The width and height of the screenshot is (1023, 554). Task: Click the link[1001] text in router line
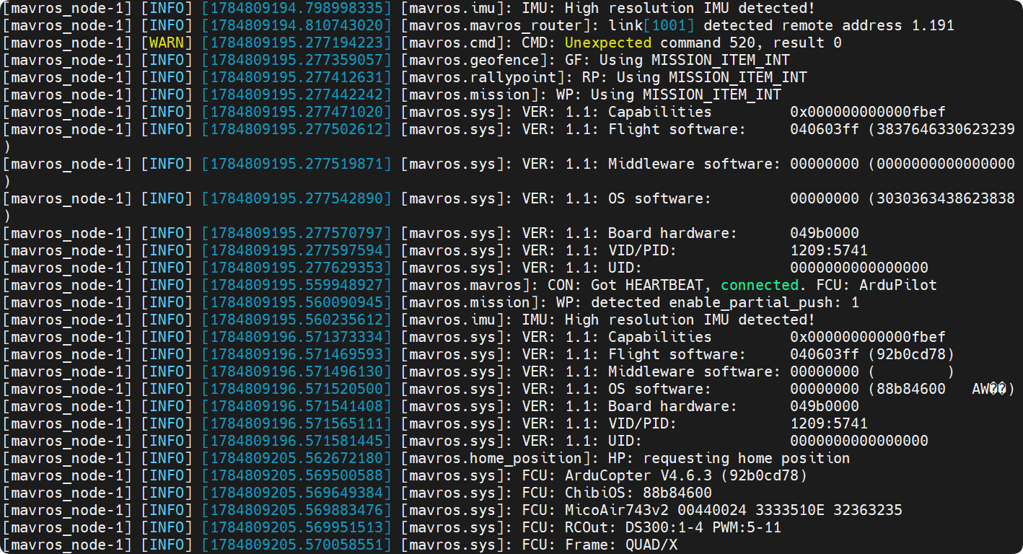pos(641,25)
